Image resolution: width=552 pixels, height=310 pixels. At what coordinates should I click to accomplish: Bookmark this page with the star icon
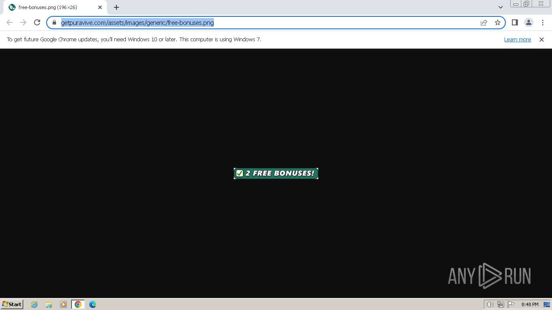pyautogui.click(x=498, y=22)
